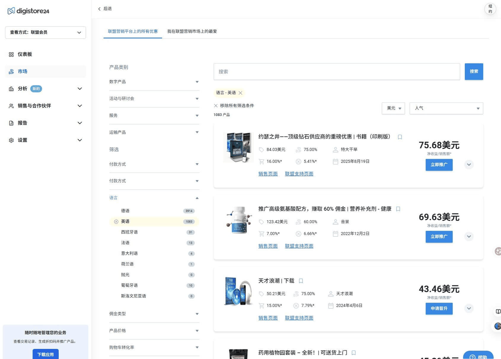The image size is (501, 359).
Task: Open the 人气 sort dropdown
Action: [446, 108]
